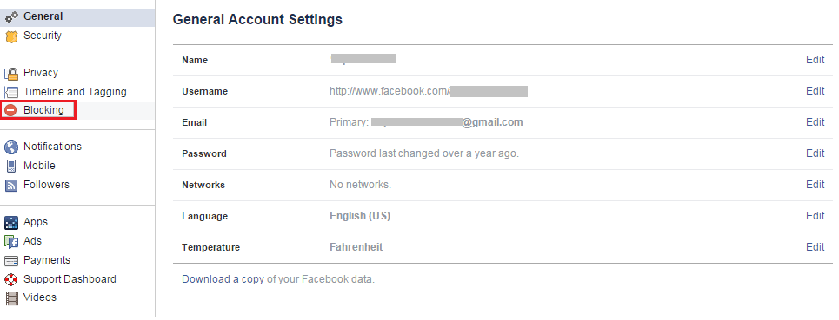Click the Followers feed icon

11,185
